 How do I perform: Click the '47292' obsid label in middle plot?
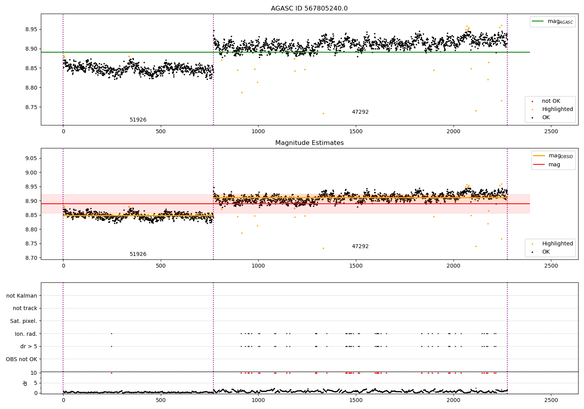[x=360, y=247]
